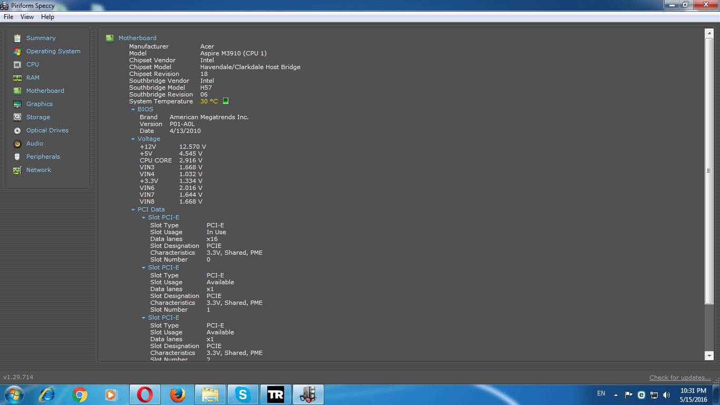Viewport: 720px width, 405px height.
Task: Open the Storage drive icon
Action: pyautogui.click(x=17, y=117)
